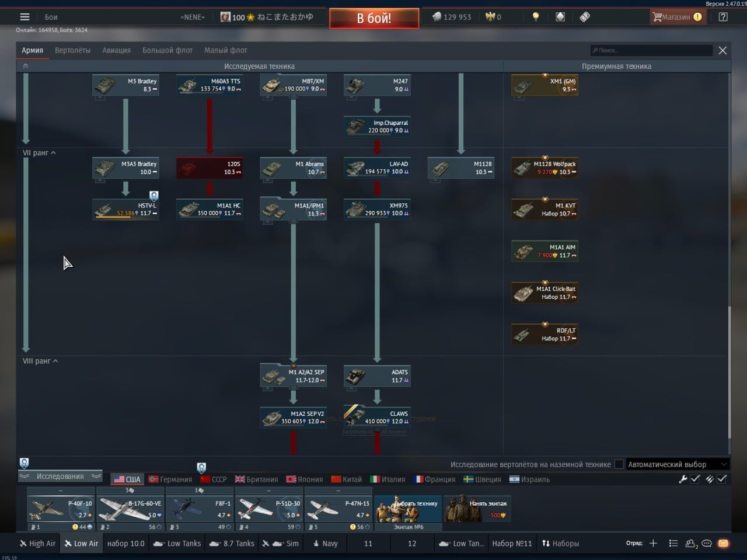747x560 pixels.
Task: Select the P-40F-10 crew slot
Action: (x=61, y=509)
